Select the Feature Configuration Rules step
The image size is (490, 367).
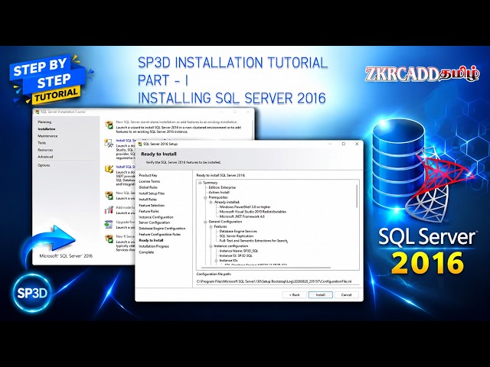pyautogui.click(x=160, y=234)
